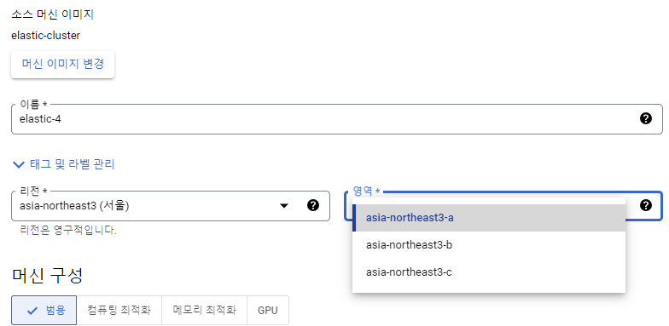The image size is (669, 326).
Task: Click the asia-northeast3 (서울) region value
Action: point(74,206)
